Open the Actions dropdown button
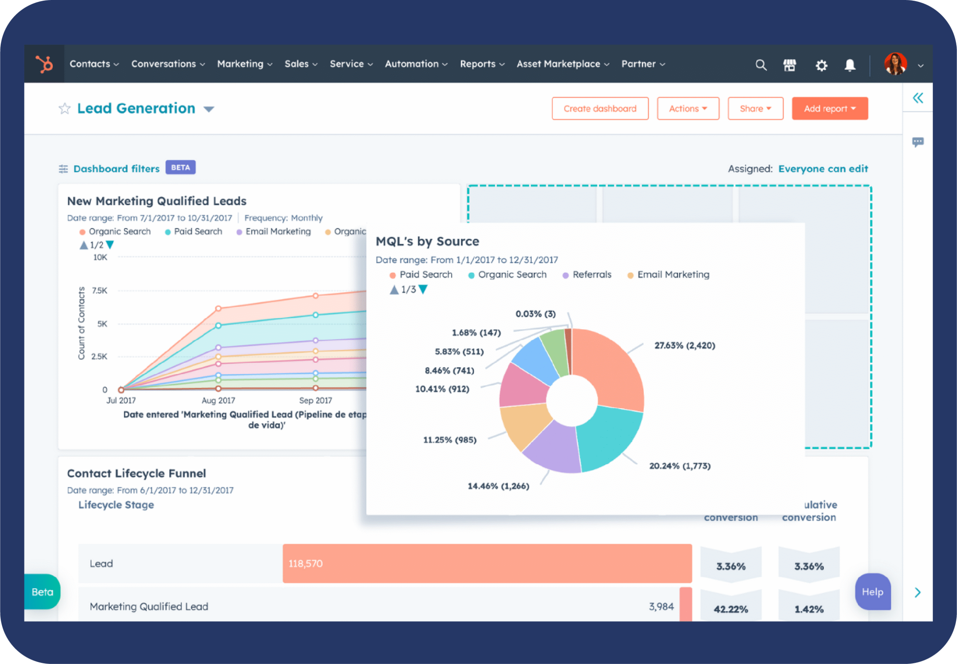Viewport: 957px width, 664px height. pyautogui.click(x=688, y=109)
